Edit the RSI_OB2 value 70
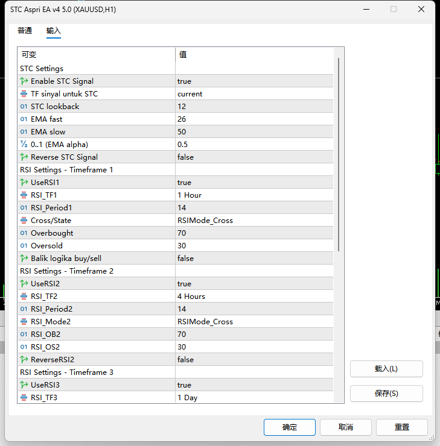The height and width of the screenshot is (446, 440). [254, 334]
